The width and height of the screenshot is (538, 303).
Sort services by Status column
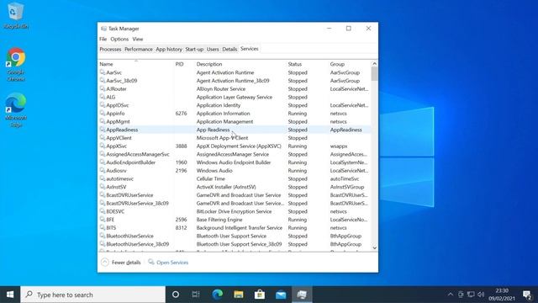(x=308, y=64)
